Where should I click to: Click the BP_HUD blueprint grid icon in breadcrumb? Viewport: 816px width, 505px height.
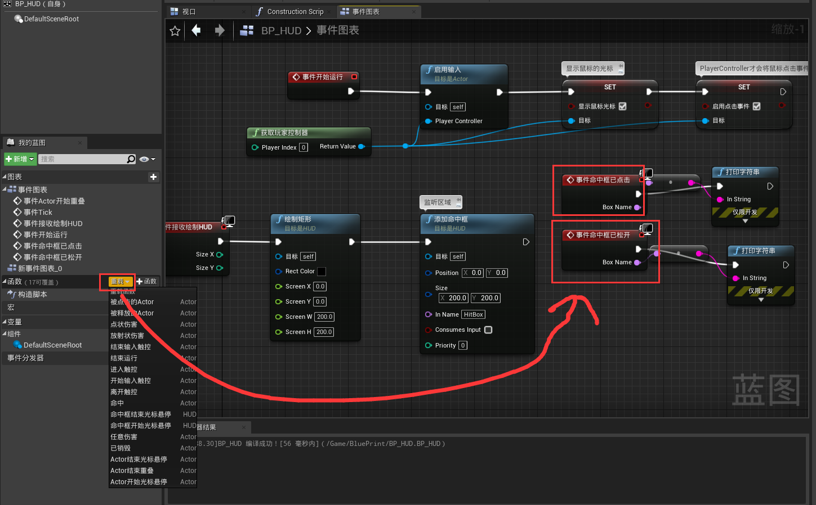247,30
